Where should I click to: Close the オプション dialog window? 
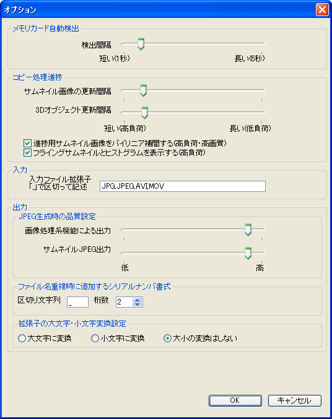point(322,10)
